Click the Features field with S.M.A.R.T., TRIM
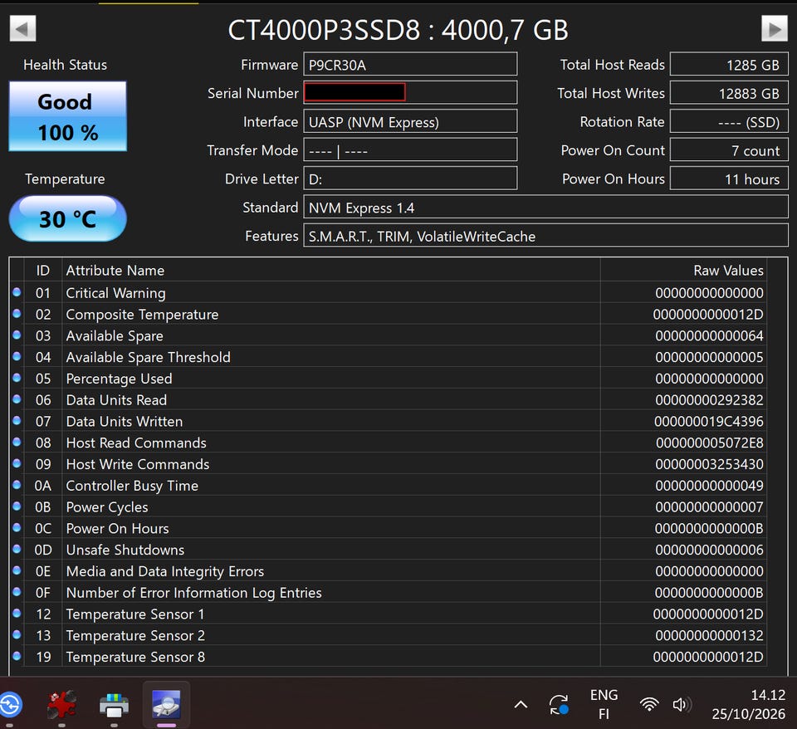The image size is (797, 729). 546,235
